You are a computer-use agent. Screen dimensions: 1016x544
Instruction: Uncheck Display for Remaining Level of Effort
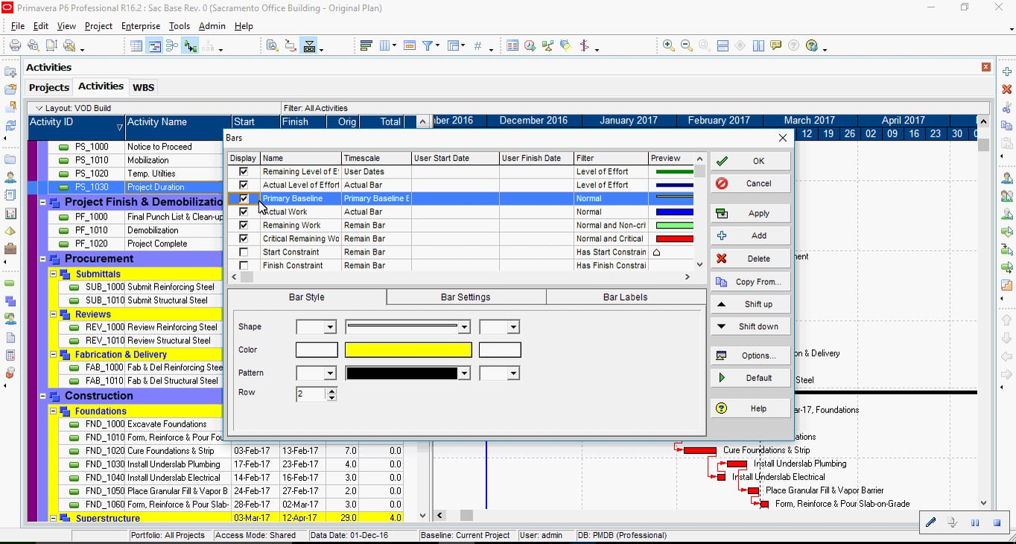(x=244, y=172)
